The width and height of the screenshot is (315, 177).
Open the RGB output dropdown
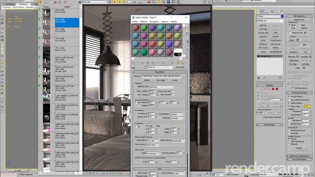click(x=153, y=141)
